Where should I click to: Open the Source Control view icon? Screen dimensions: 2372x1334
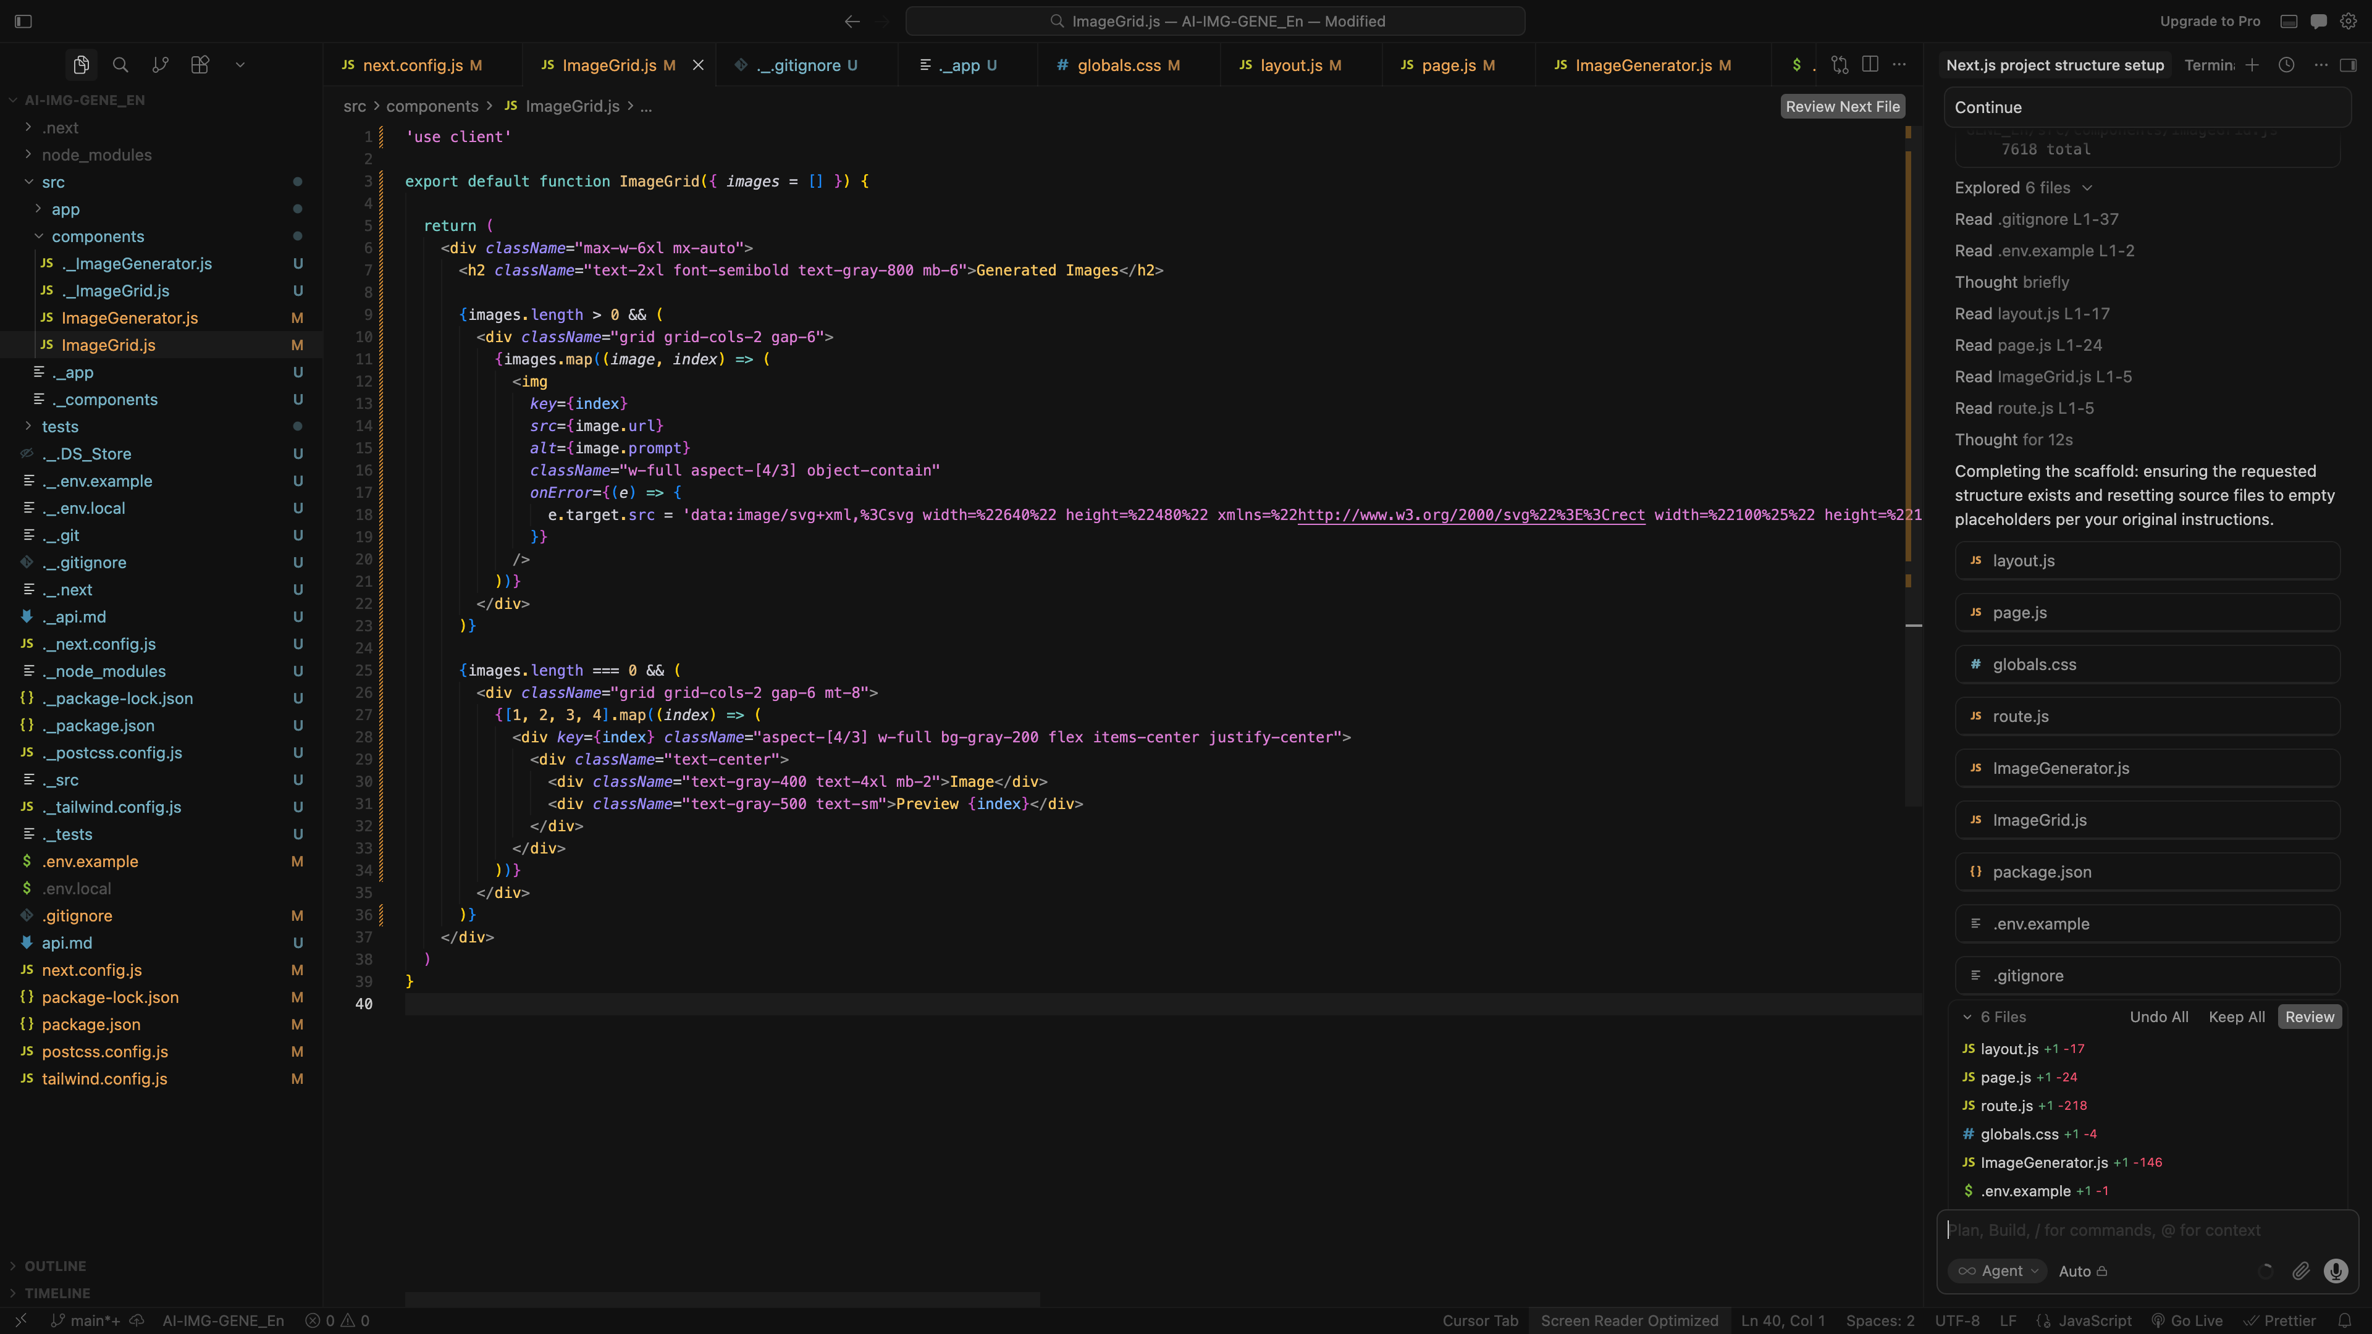point(160,64)
